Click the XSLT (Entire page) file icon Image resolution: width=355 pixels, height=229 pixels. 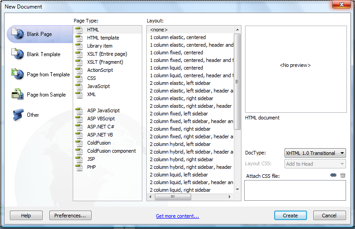point(79,54)
